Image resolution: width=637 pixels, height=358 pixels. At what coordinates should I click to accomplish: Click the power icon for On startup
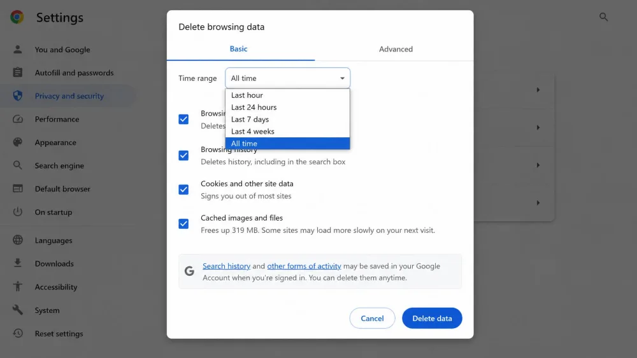coord(17,212)
